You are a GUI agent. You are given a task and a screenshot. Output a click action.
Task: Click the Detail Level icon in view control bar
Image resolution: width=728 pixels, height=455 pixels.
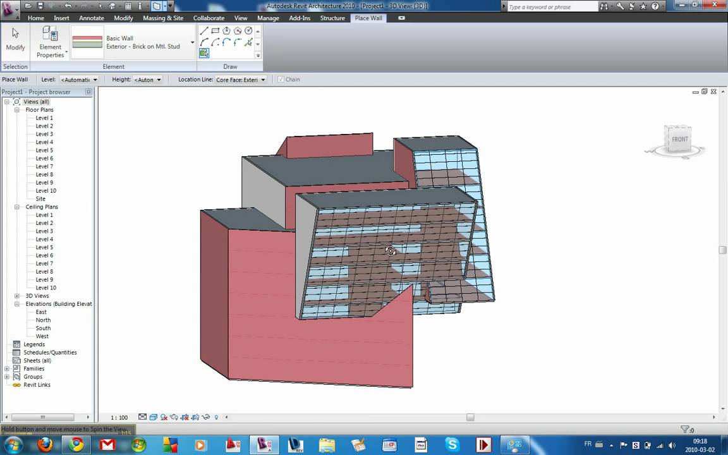143,417
